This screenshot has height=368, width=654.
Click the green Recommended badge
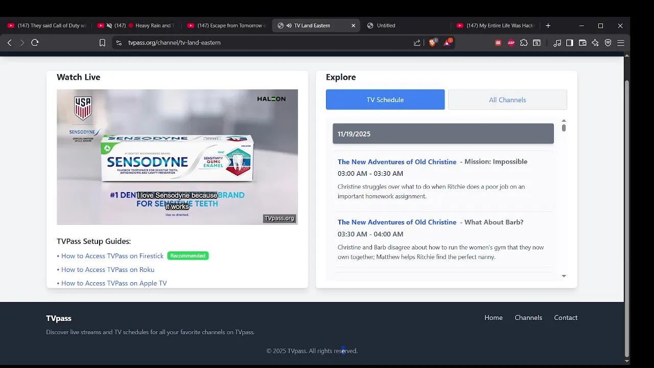[x=188, y=256]
